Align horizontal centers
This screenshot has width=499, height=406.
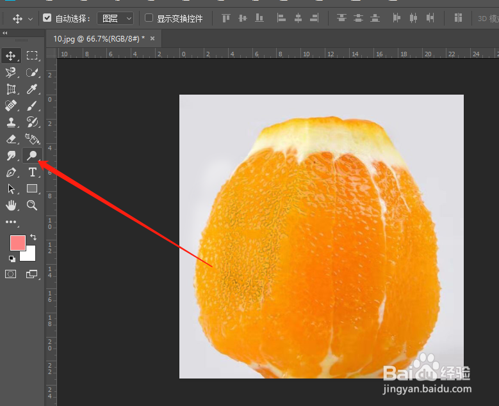298,18
